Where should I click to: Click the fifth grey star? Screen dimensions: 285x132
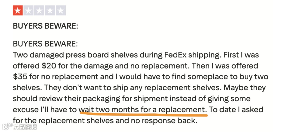[61, 11]
